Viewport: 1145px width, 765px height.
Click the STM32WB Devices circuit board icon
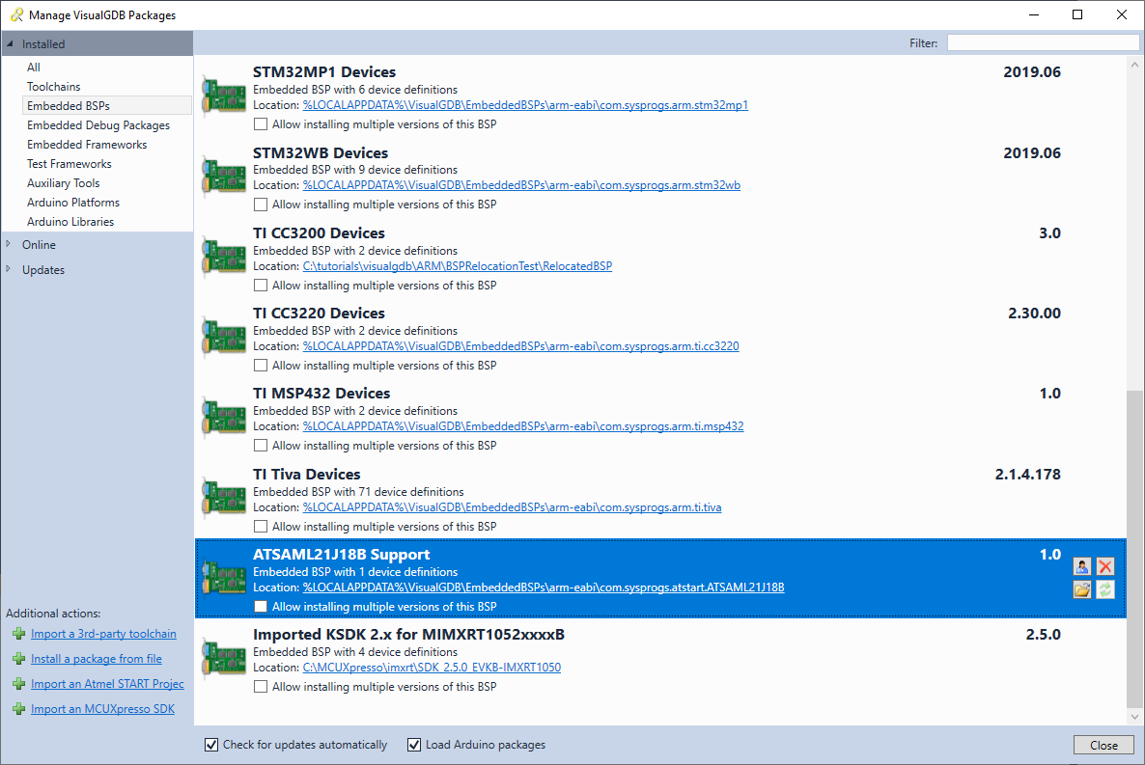point(223,177)
